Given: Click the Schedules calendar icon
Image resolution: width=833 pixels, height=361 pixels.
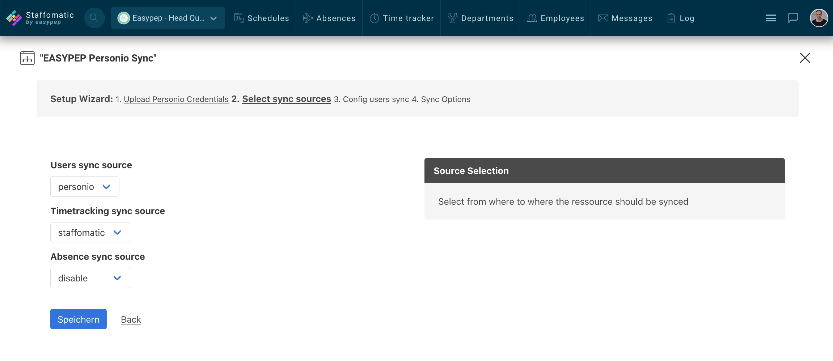Looking at the screenshot, I should click(x=239, y=18).
